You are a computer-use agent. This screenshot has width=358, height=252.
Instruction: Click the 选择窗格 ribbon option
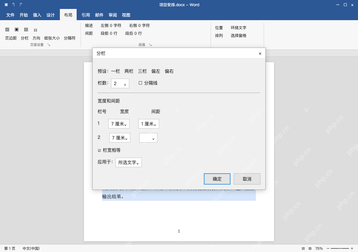pyautogui.click(x=239, y=36)
